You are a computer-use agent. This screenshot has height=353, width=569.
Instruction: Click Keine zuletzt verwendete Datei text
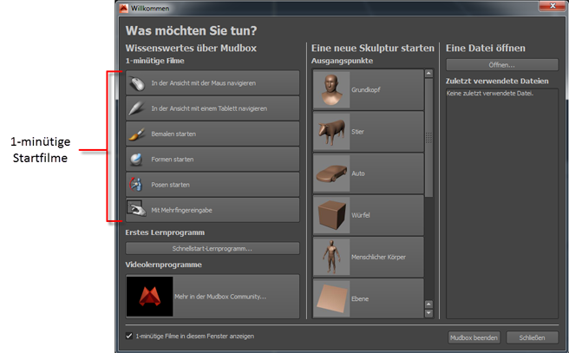pos(490,94)
